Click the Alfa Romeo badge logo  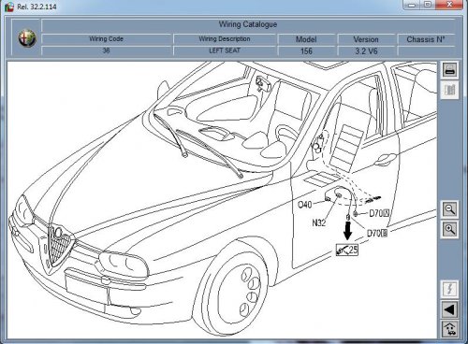[27, 38]
